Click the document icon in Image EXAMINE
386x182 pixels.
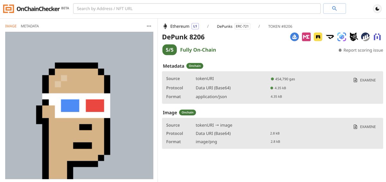point(355,127)
